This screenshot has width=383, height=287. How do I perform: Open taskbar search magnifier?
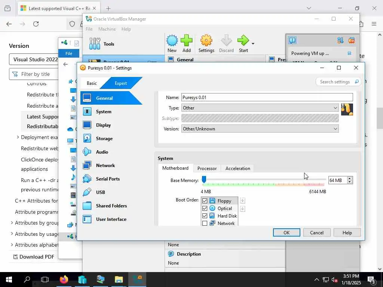27,280
